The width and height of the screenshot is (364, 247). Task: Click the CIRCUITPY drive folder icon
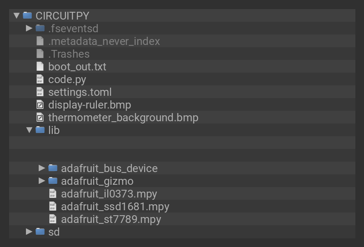pyautogui.click(x=27, y=15)
